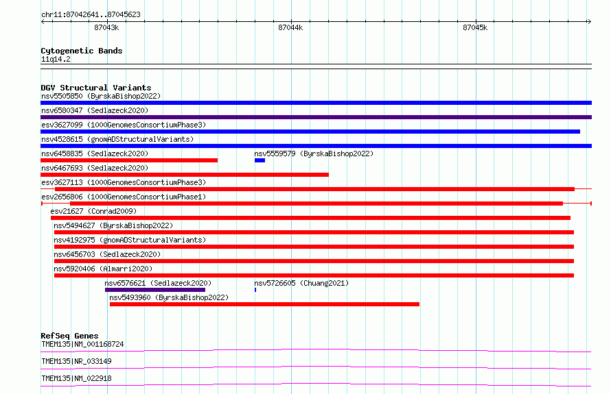Screen dimensions: 611x394
Task: Click the 87044k ruler mark
Action: 290,27
